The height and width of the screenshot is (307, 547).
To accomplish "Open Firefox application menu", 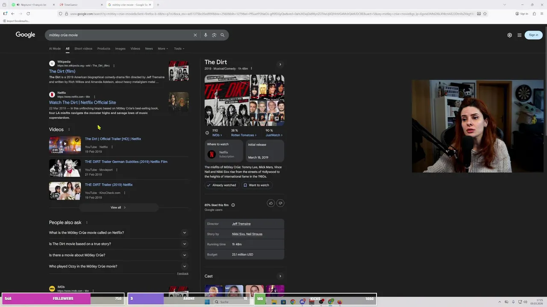I will (542, 14).
